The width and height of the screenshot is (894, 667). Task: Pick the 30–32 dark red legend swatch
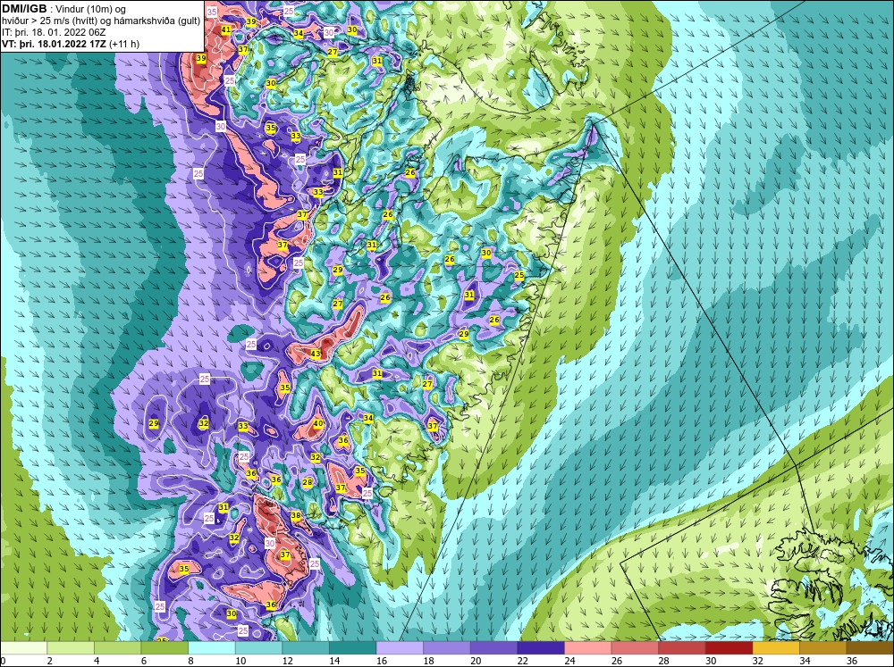click(729, 648)
